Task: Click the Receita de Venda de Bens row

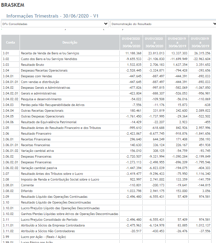Action: pyautogui.click(x=106, y=53)
